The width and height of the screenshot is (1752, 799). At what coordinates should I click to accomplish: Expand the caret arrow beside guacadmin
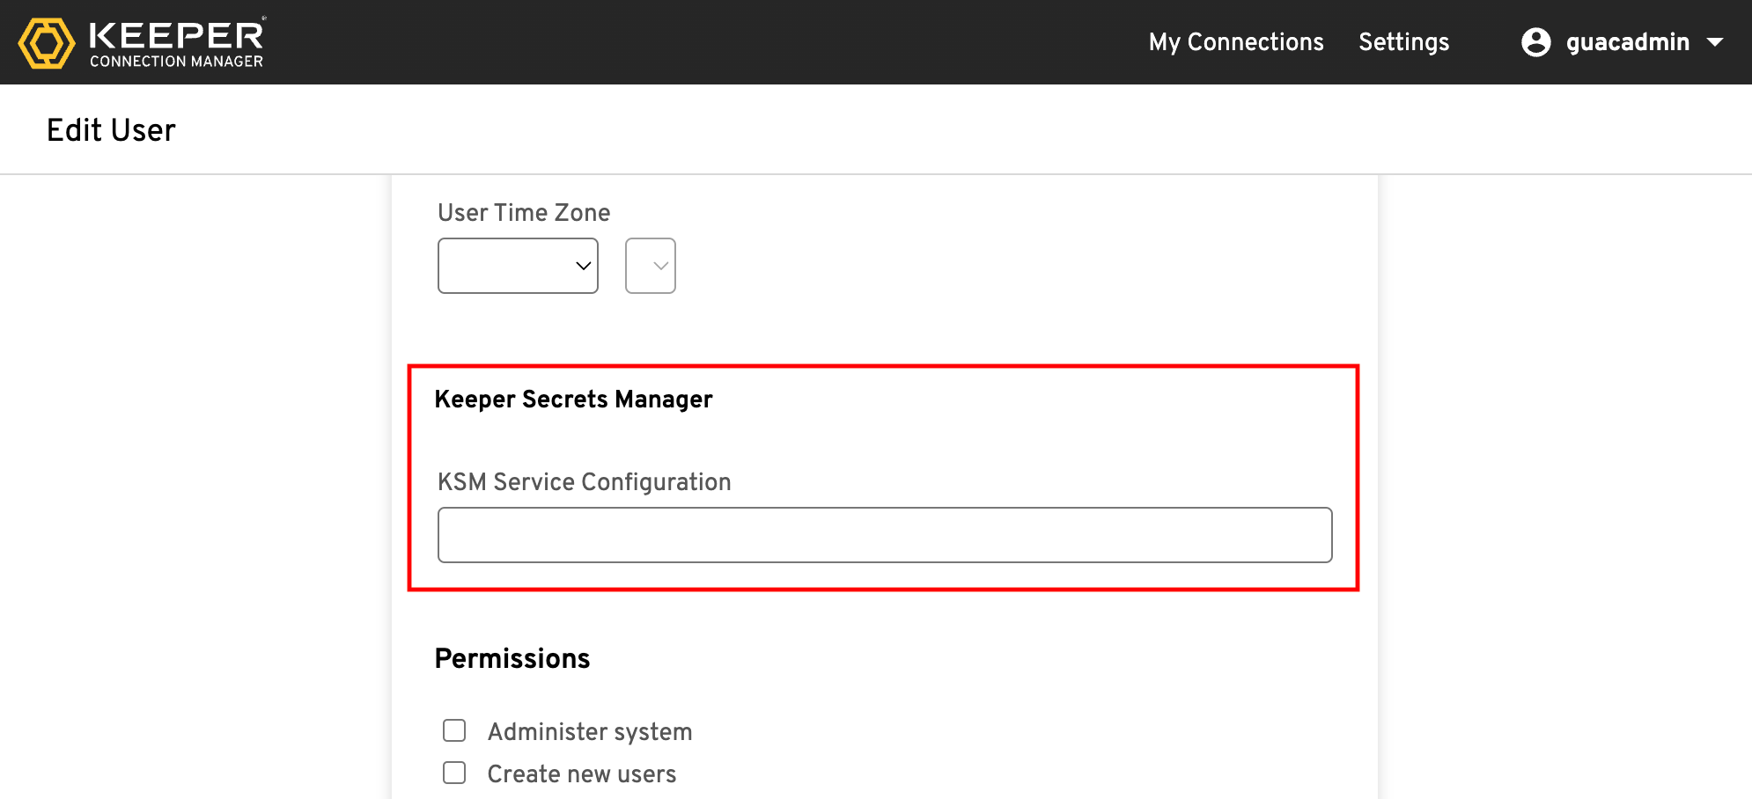pyautogui.click(x=1714, y=42)
